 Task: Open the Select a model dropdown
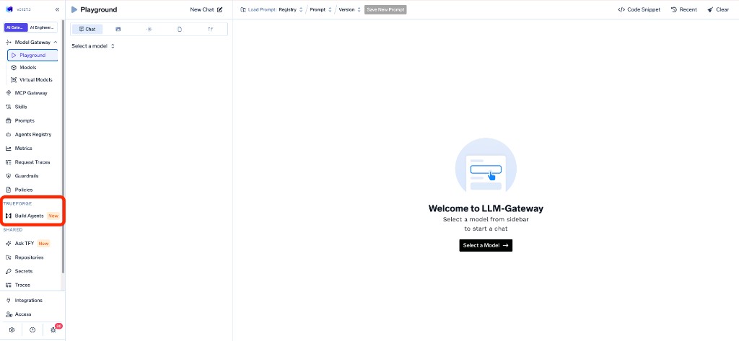tap(93, 46)
